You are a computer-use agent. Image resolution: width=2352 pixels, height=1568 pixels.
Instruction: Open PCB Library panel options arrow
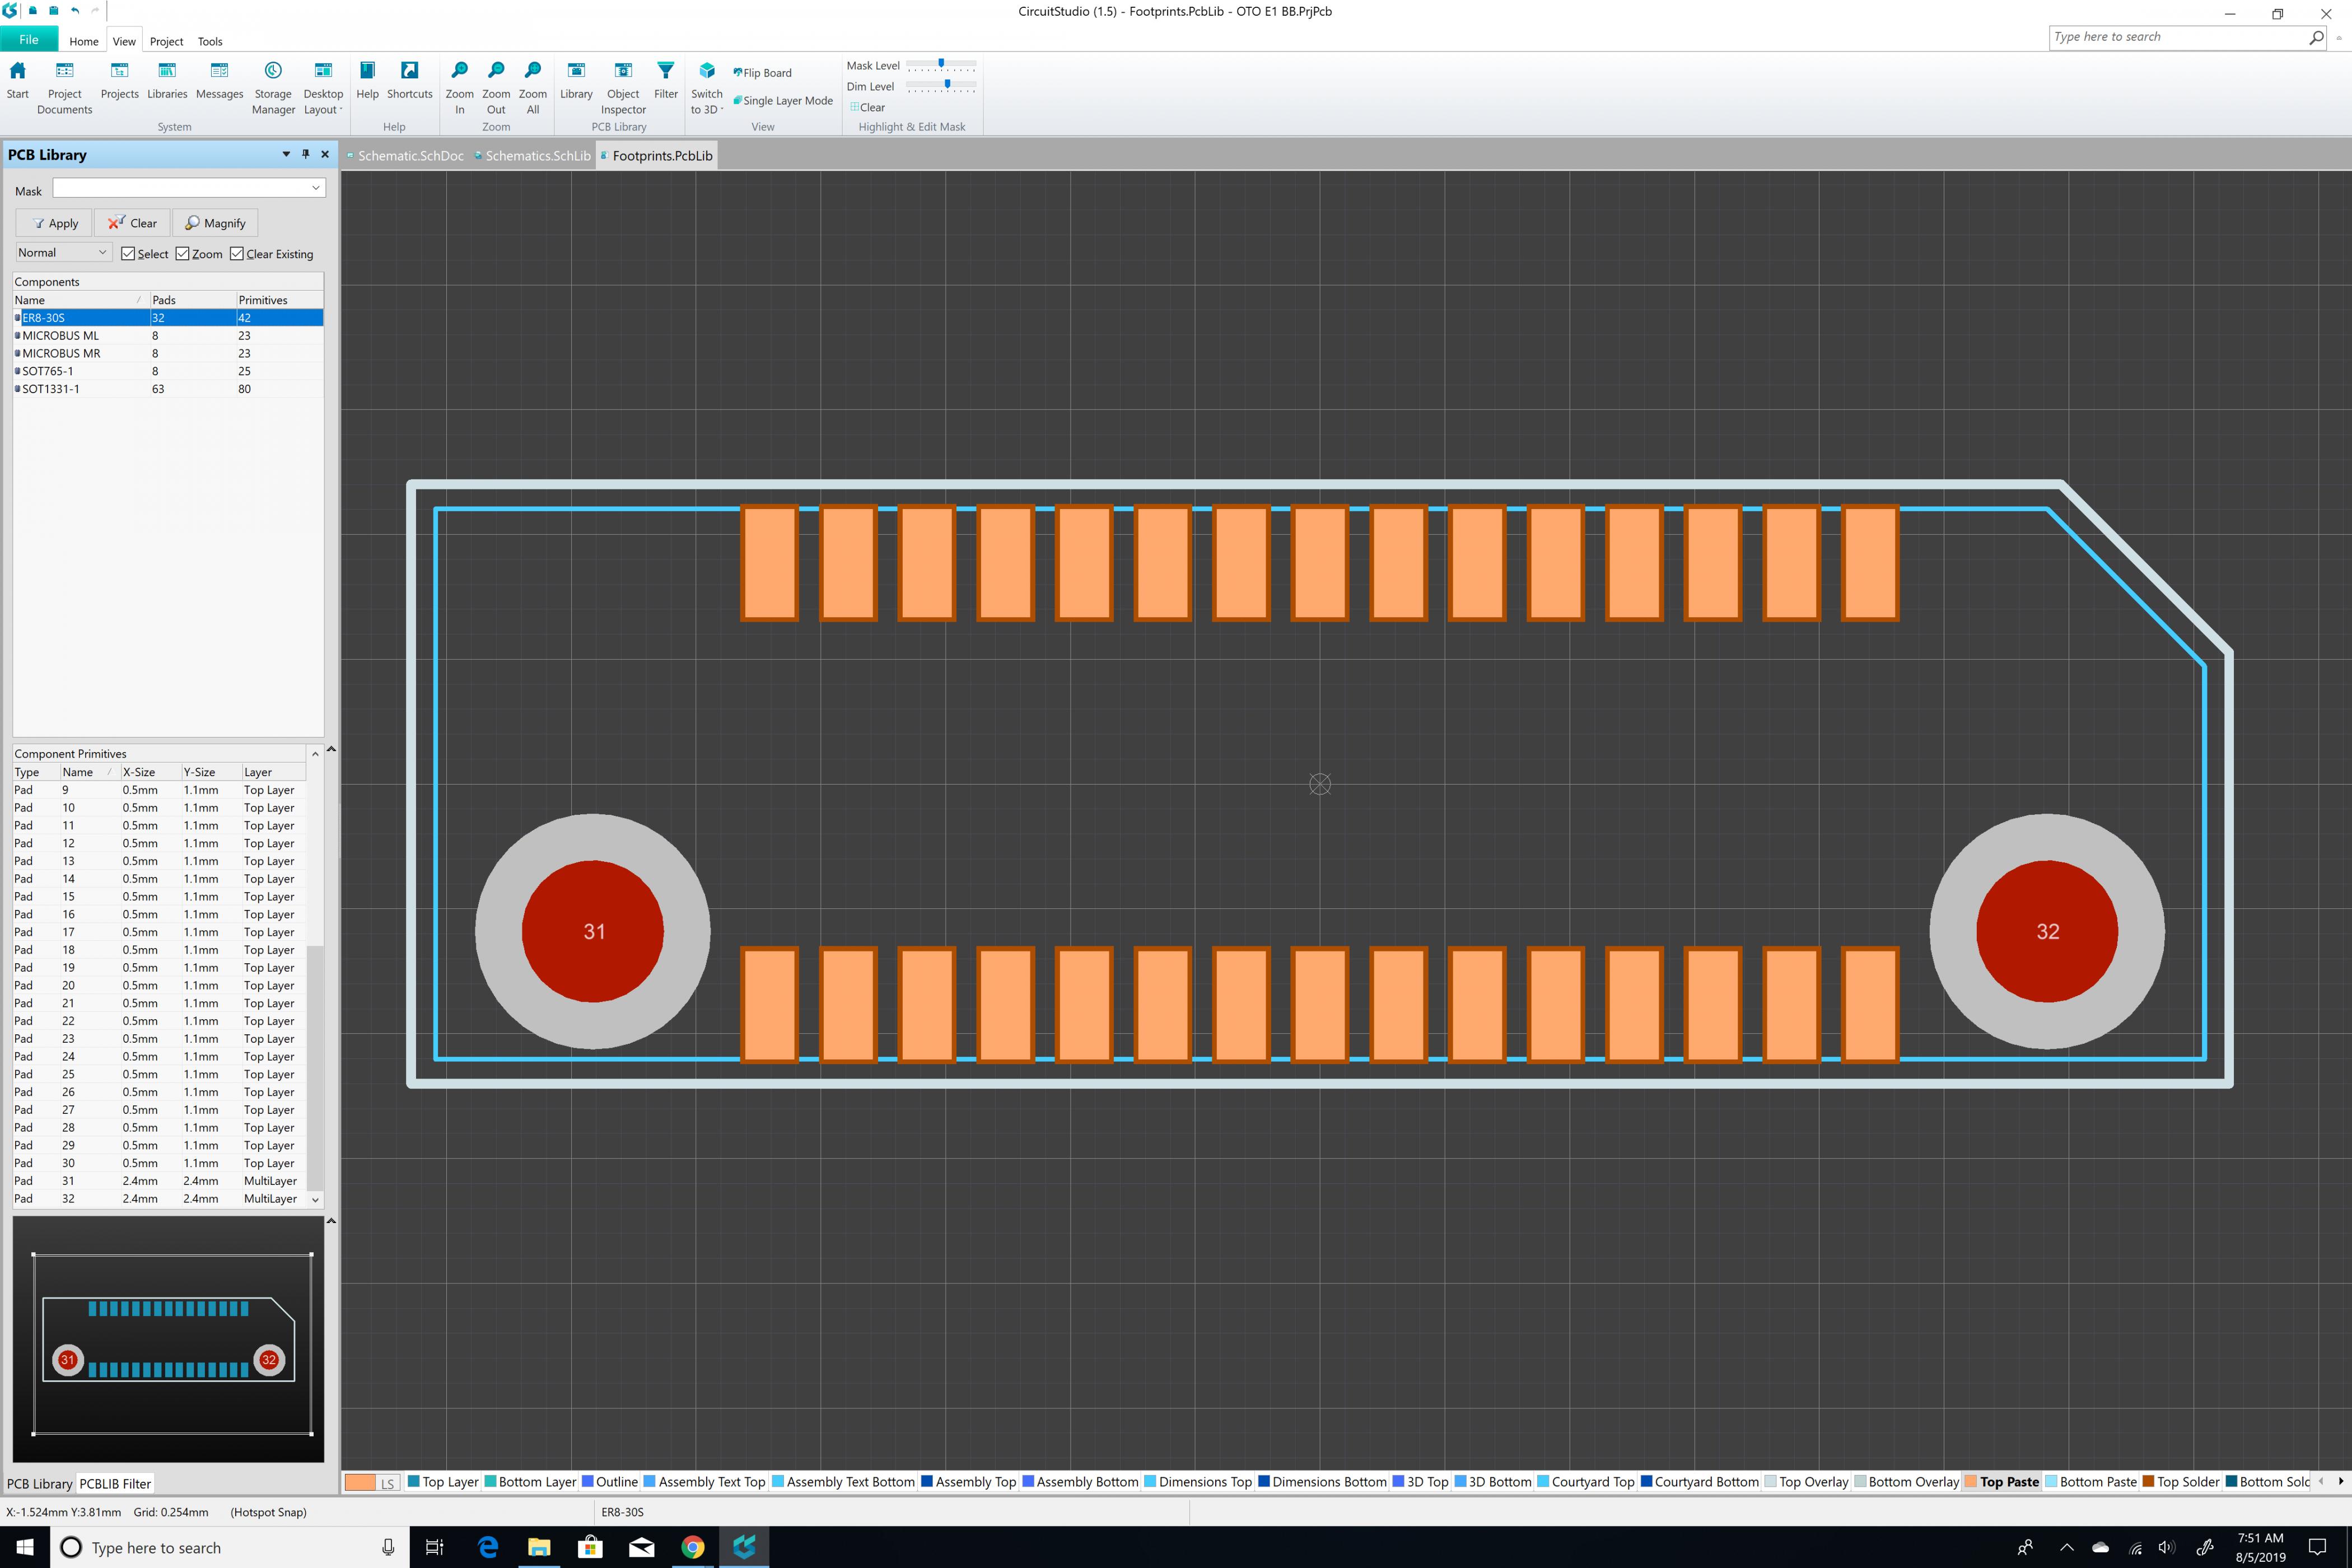pyautogui.click(x=286, y=154)
